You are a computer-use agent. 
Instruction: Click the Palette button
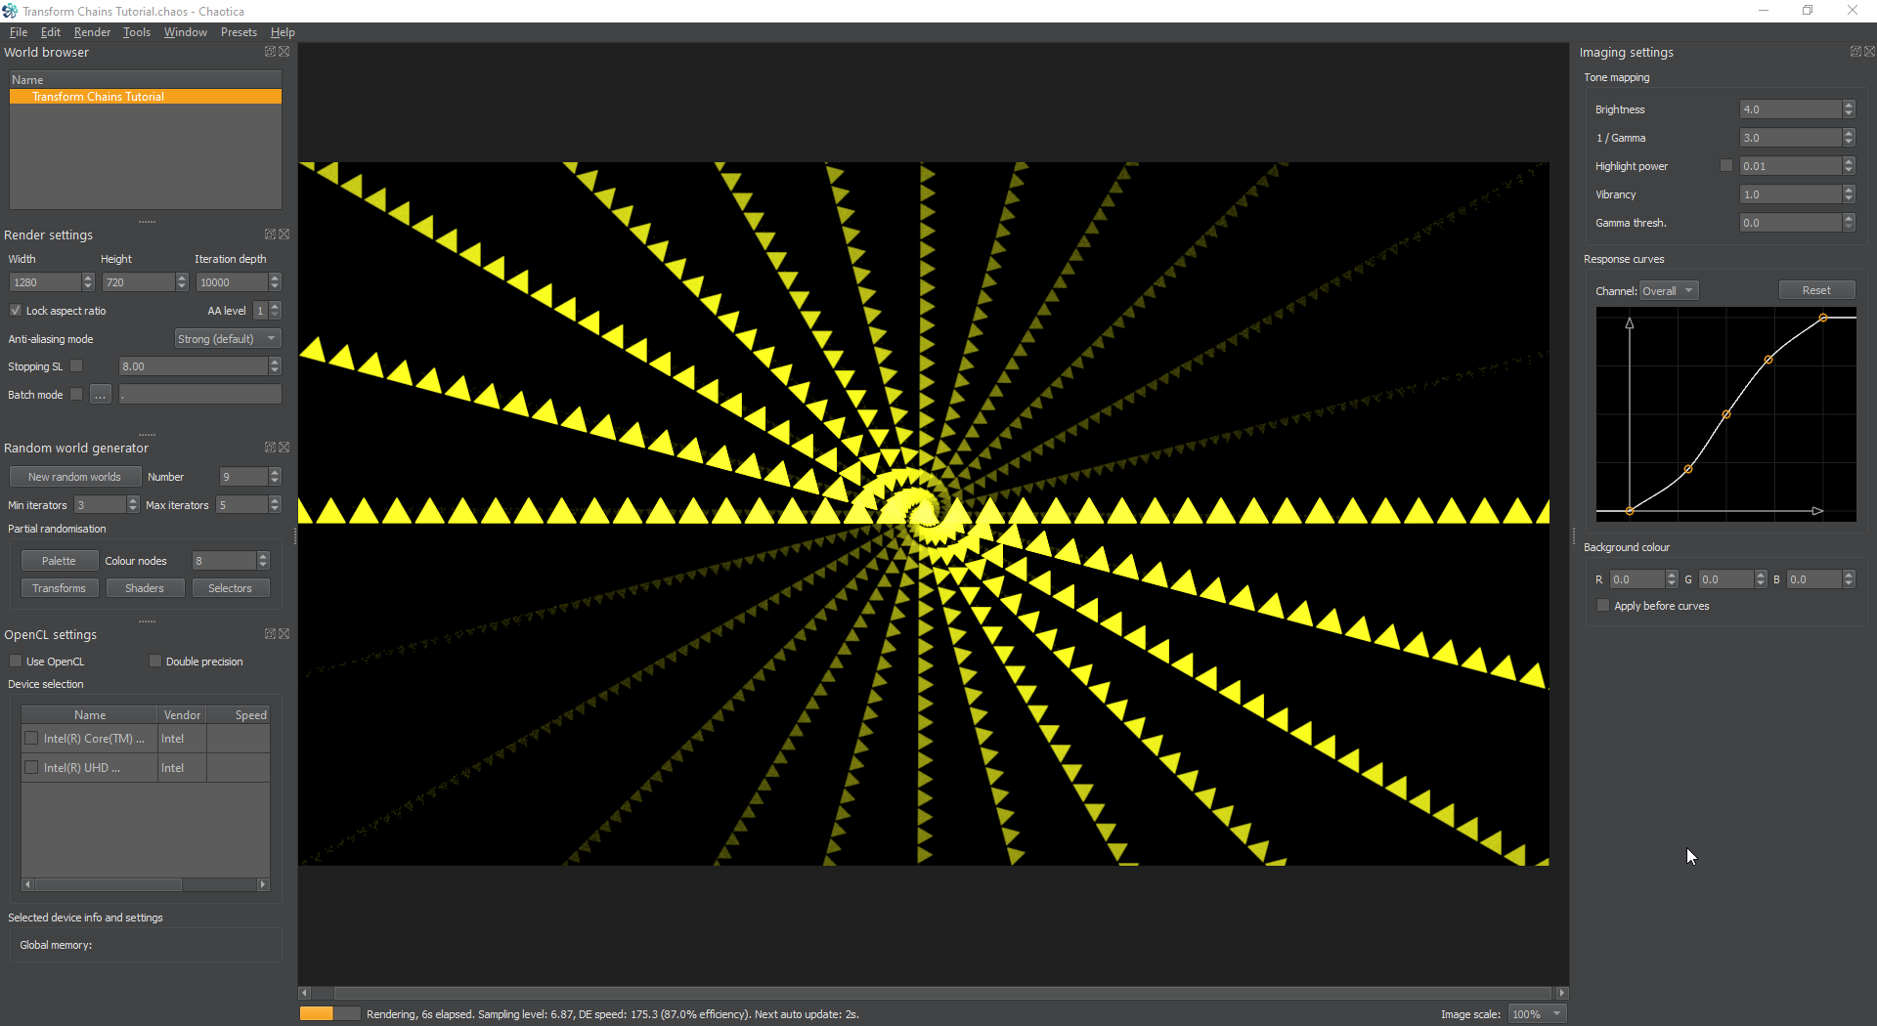[59, 561]
